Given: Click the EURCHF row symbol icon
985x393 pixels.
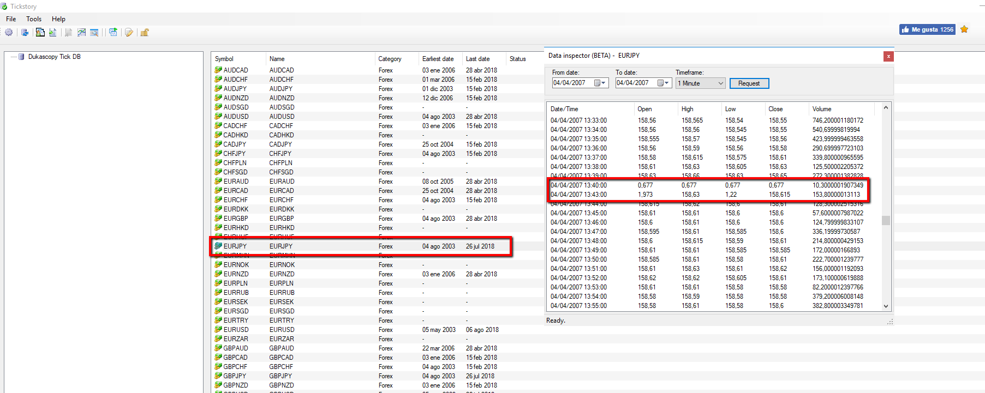Looking at the screenshot, I should [218, 199].
